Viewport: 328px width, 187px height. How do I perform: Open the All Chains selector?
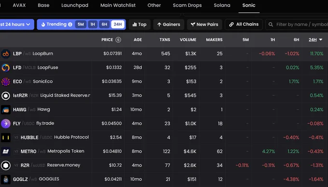(244, 25)
